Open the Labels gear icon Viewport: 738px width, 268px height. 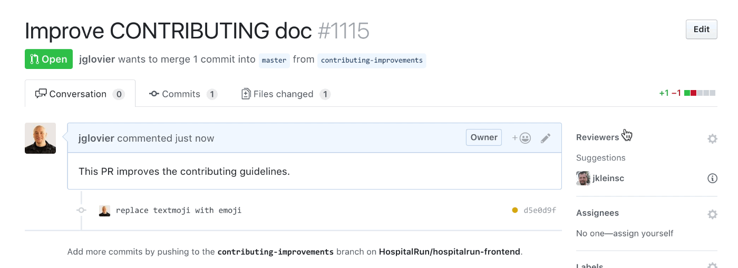point(712,265)
